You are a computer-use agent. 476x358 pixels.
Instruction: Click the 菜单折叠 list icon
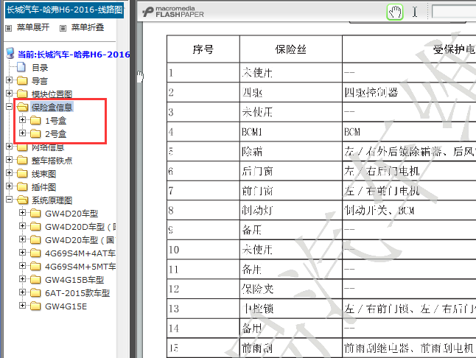(63, 28)
